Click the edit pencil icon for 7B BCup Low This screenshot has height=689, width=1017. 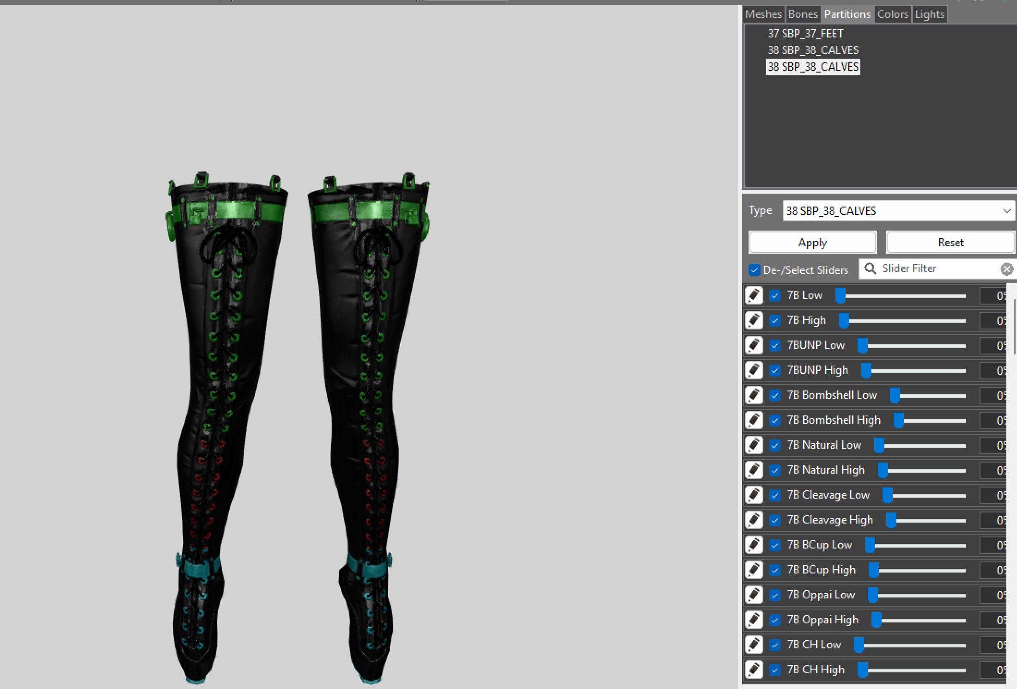point(754,545)
